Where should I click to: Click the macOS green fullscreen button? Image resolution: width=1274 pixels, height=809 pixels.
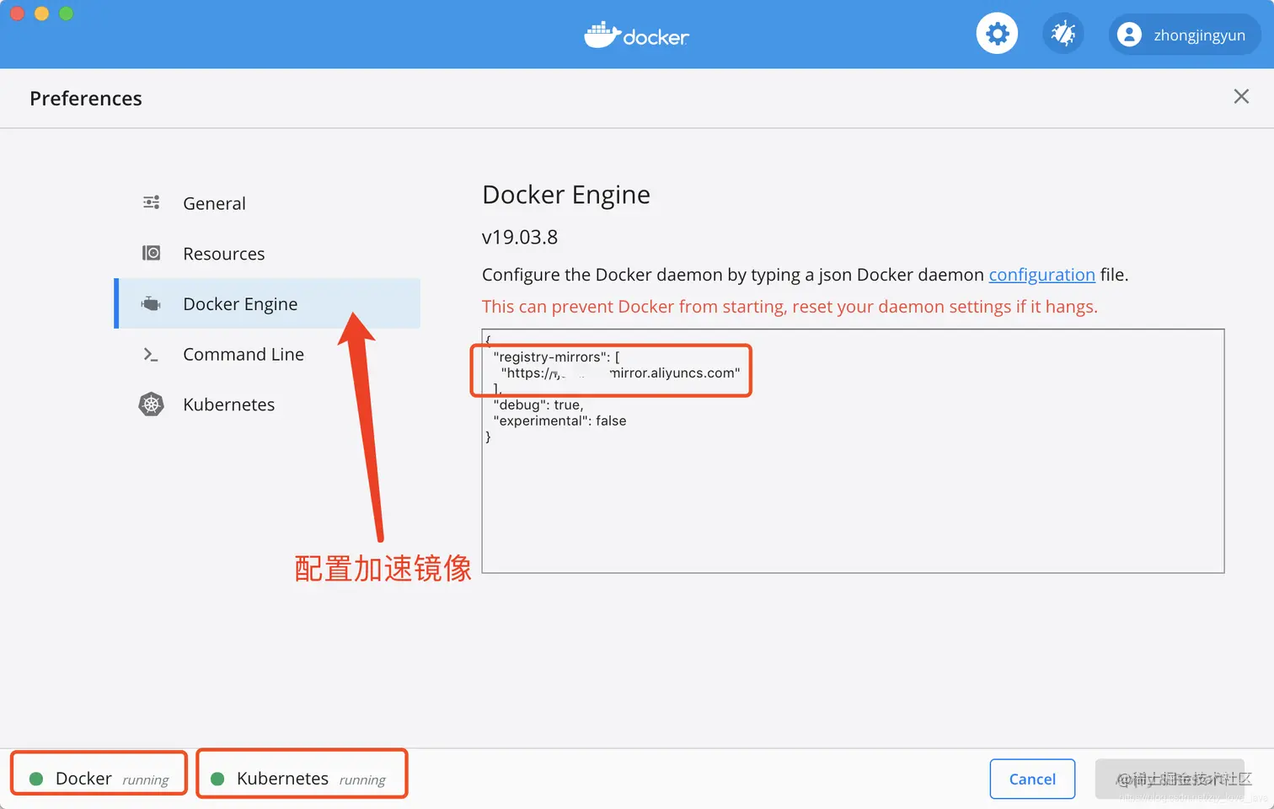pyautogui.click(x=67, y=13)
